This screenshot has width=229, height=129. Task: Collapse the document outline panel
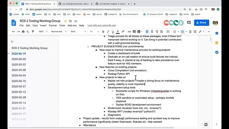click(13, 42)
